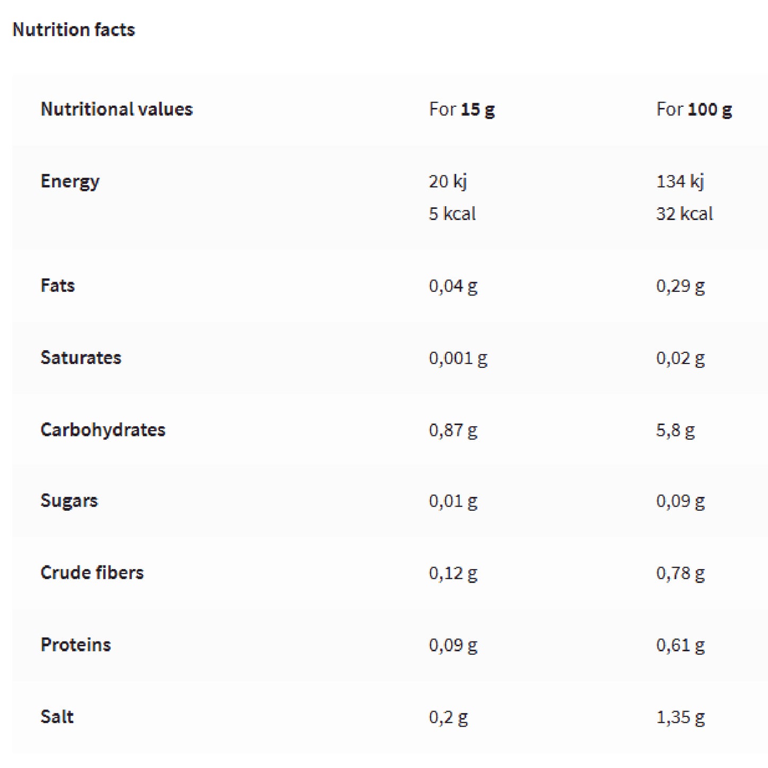
Task: Click the Proteins row label
Action: point(75,645)
